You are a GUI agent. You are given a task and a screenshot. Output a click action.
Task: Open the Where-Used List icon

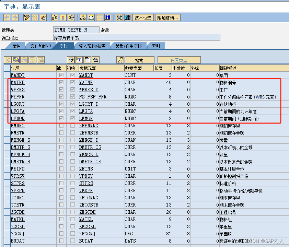pos(71,18)
